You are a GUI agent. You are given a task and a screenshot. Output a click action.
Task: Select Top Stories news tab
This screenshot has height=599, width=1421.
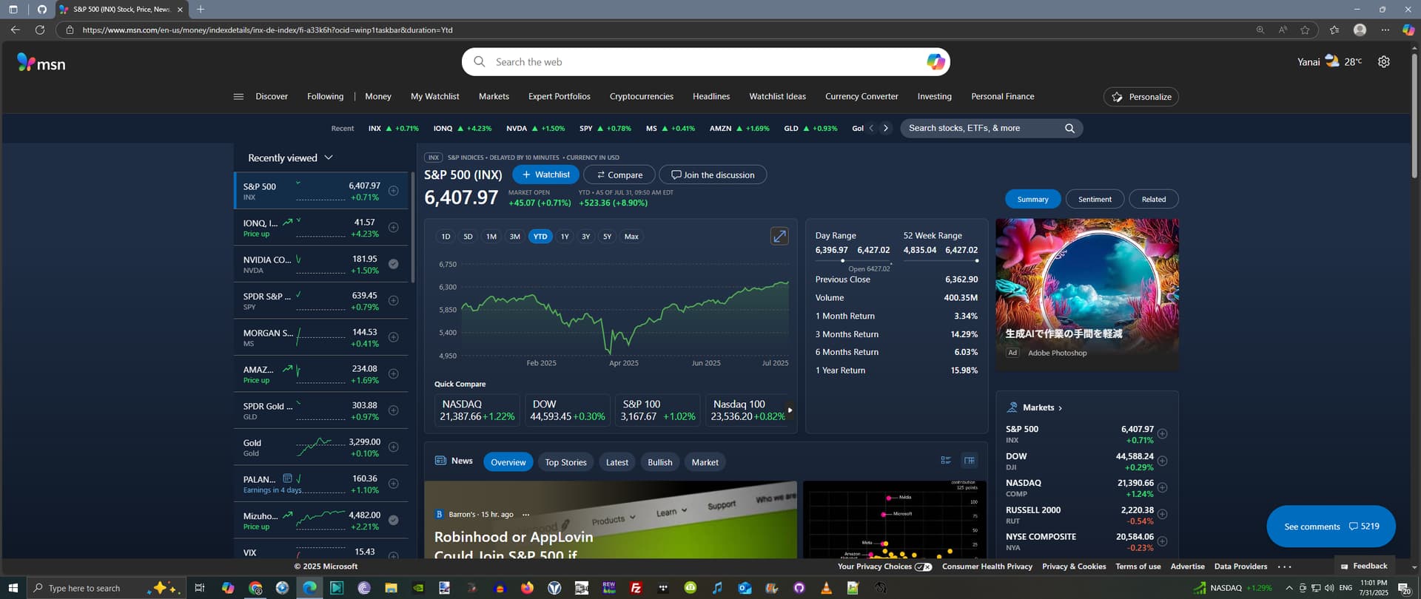click(x=565, y=462)
